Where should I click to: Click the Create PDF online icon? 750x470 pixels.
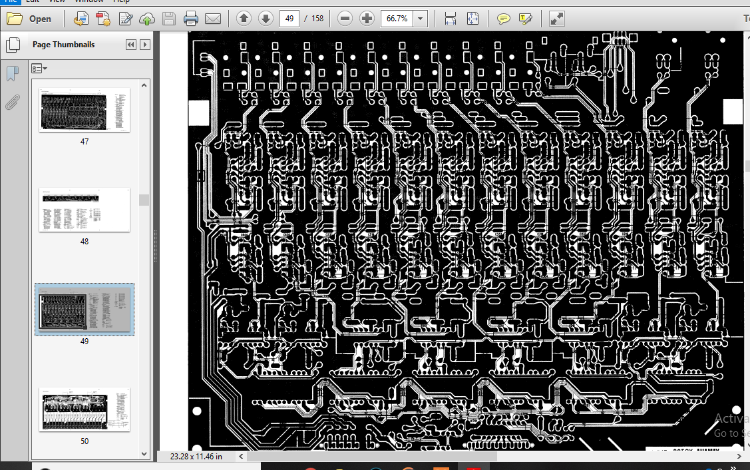[x=81, y=19]
